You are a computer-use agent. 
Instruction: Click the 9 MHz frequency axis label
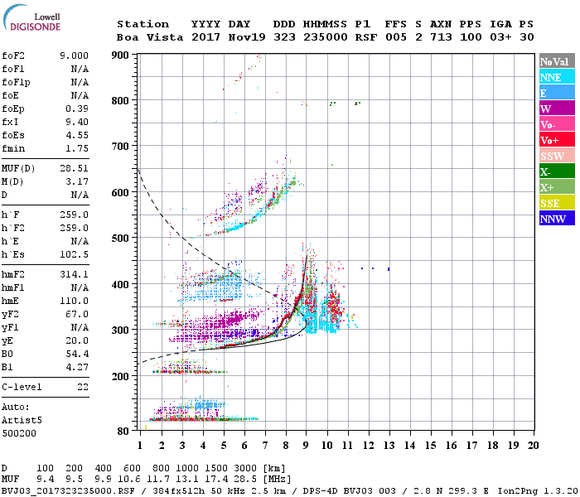point(306,446)
